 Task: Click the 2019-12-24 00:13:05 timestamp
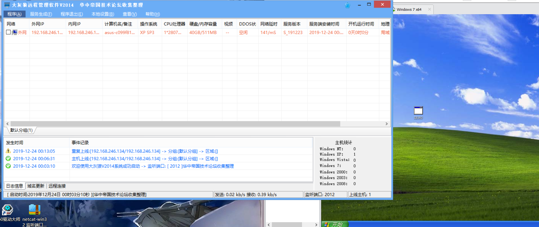point(34,151)
